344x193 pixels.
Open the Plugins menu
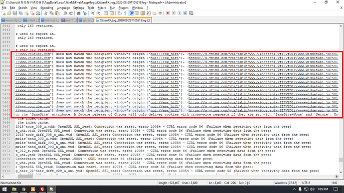(123, 7)
